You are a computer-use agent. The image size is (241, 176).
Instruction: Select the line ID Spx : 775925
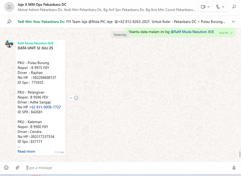30,82
